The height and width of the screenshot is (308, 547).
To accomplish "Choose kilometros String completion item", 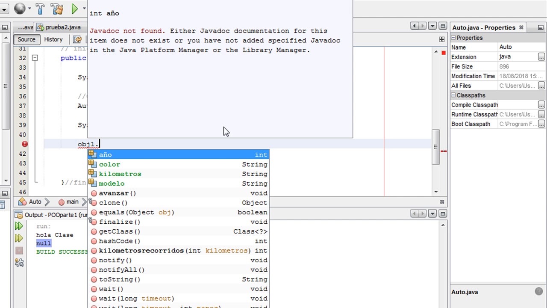I will pyautogui.click(x=178, y=174).
